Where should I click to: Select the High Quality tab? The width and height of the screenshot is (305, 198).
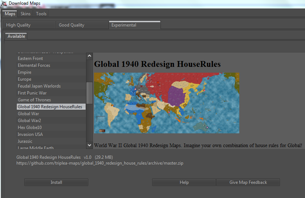(x=29, y=25)
